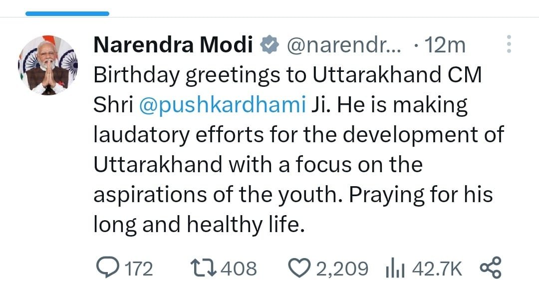Click the 42.7K views count
Screen dimensions: 539x291
(x=438, y=269)
